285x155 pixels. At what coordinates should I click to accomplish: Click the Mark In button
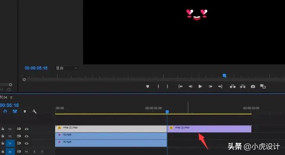coord(158,86)
